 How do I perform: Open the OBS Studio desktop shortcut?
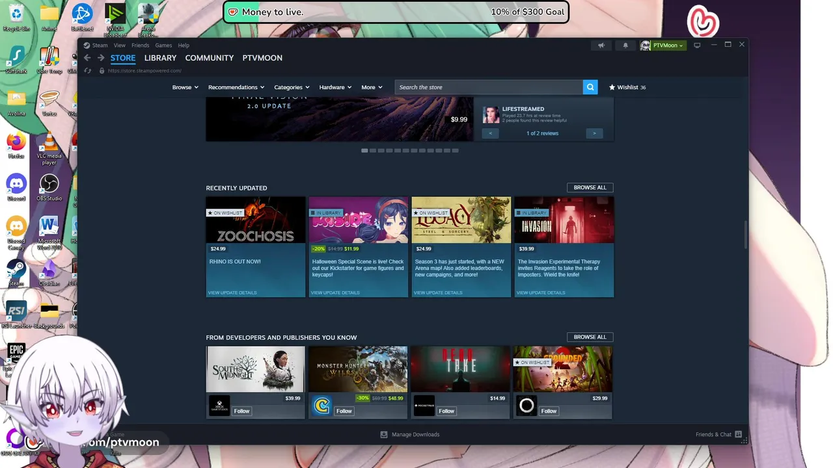point(49,187)
